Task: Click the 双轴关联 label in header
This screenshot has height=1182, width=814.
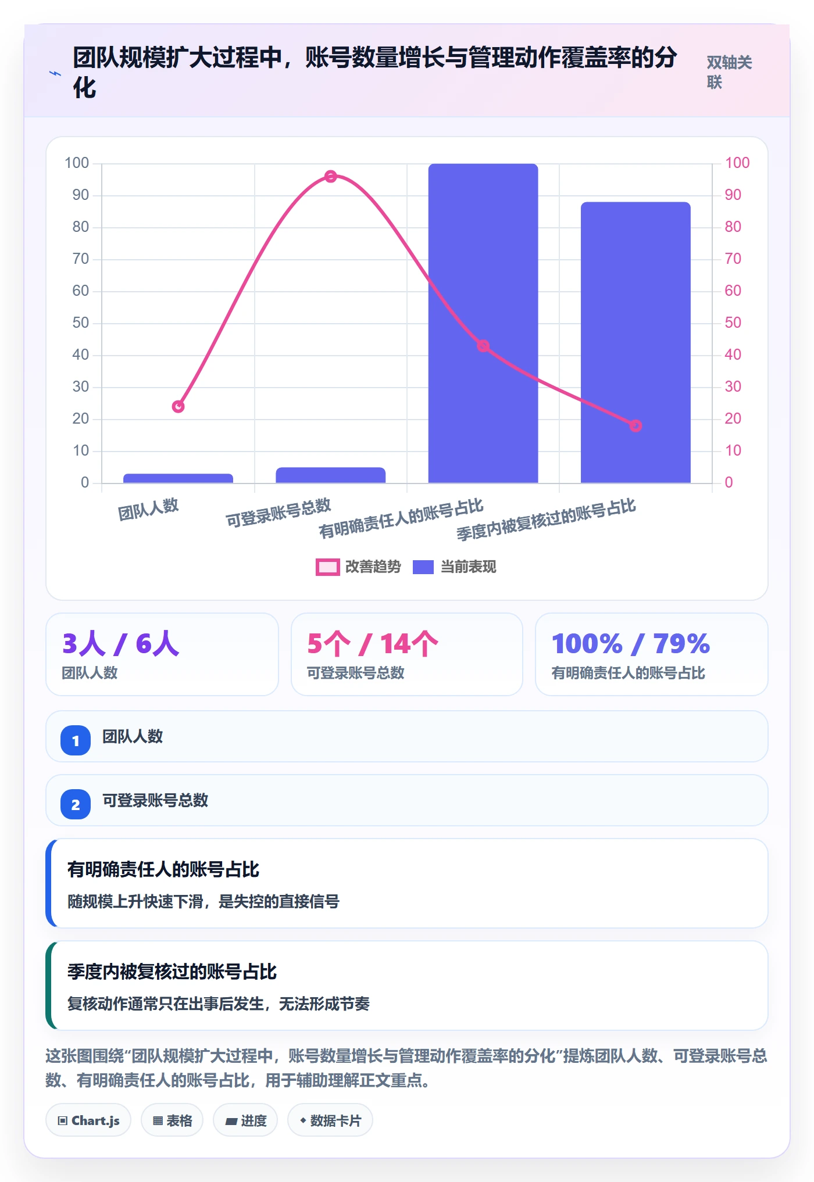Action: [x=730, y=72]
